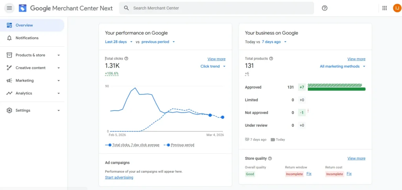This screenshot has height=190, width=402.
Task: Click the Incomplete badge under Return cost
Action: point(334,174)
